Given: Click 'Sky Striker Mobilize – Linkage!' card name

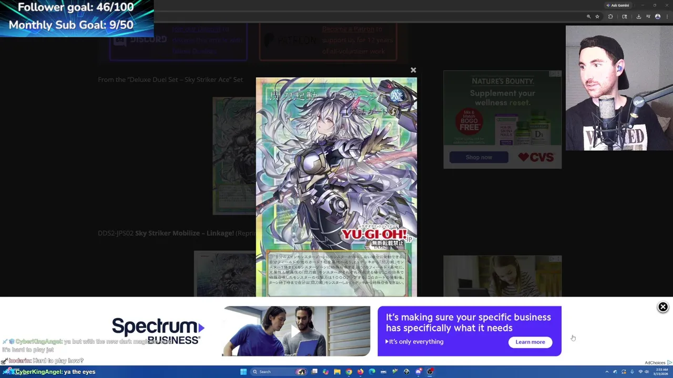Looking at the screenshot, I should click(185, 233).
